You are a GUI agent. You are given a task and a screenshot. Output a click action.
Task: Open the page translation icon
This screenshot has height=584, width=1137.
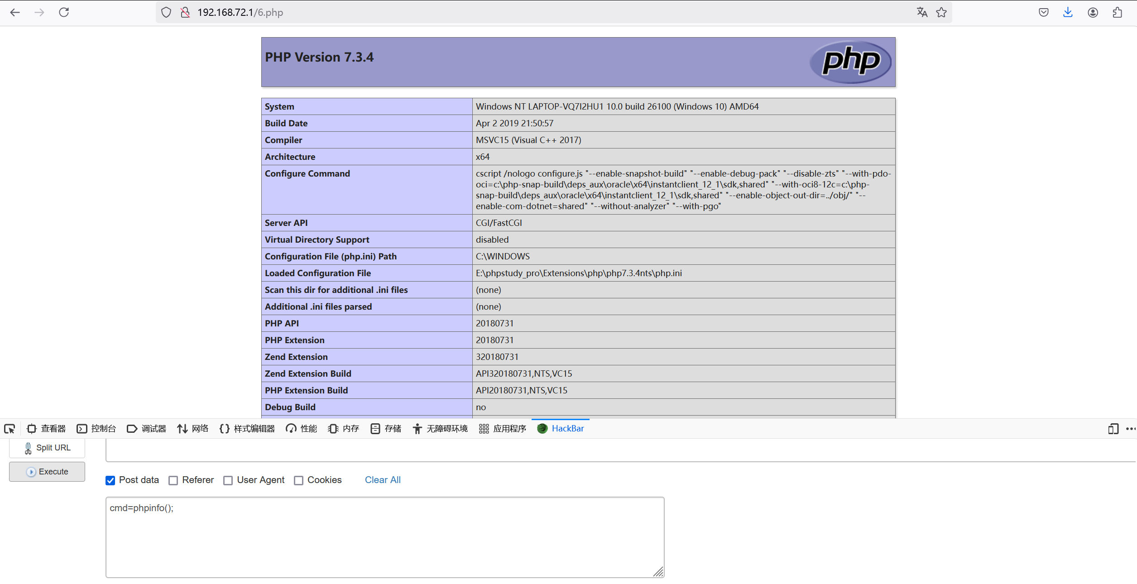point(922,12)
